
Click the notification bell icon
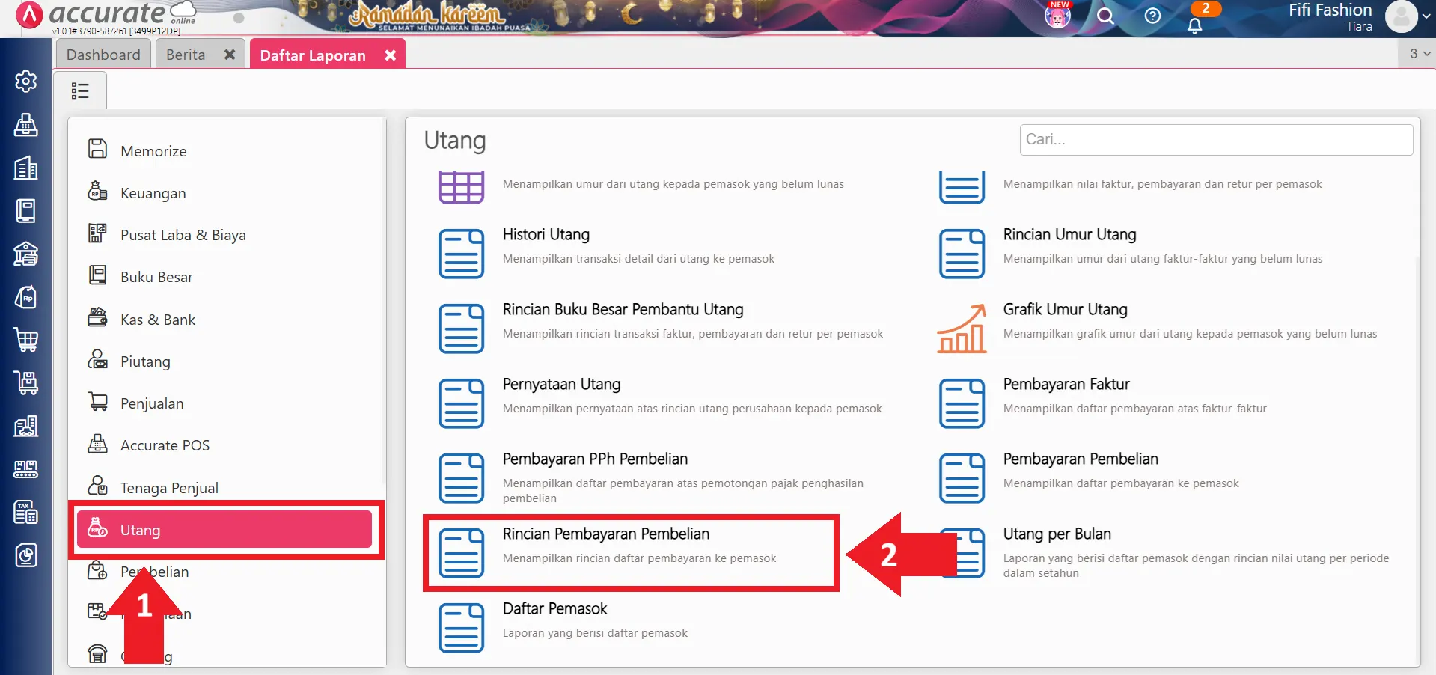(x=1194, y=25)
